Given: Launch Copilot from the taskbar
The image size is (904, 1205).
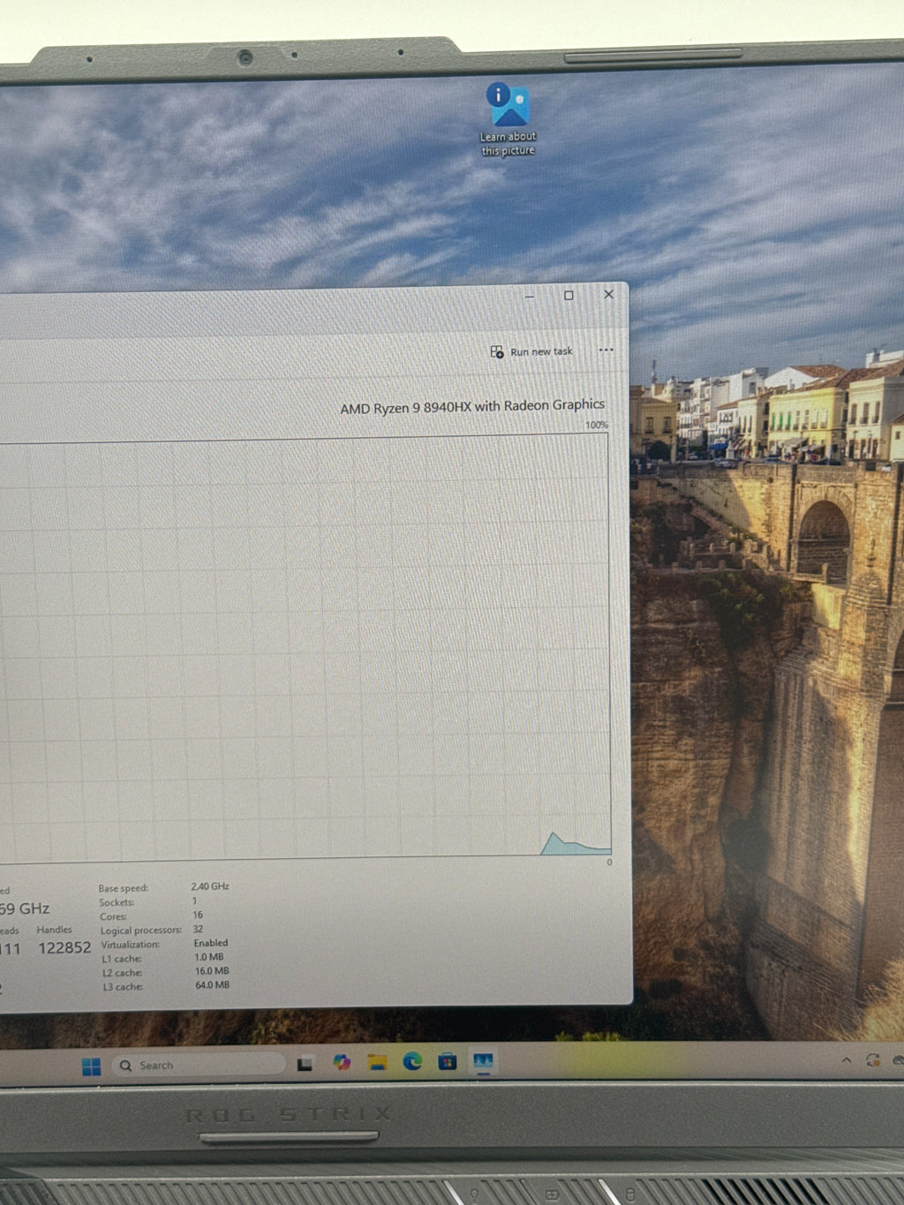Looking at the screenshot, I should pyautogui.click(x=342, y=1062).
